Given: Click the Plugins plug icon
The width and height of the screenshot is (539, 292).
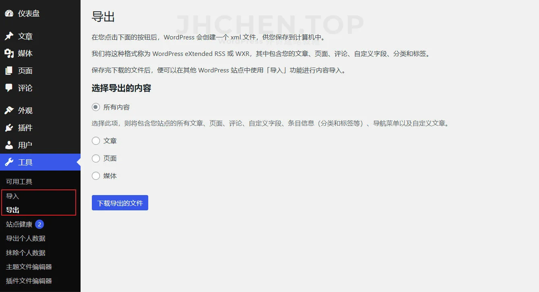Looking at the screenshot, I should pyautogui.click(x=9, y=127).
